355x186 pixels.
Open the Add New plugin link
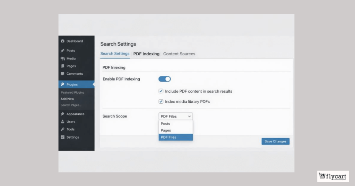point(67,99)
